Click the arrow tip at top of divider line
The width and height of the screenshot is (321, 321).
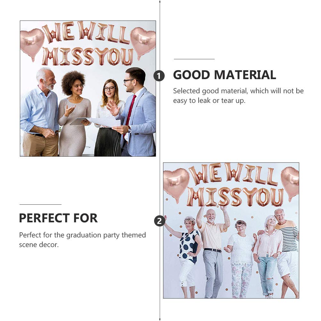160,1
